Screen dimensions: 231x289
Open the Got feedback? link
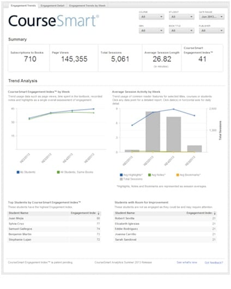point(214,262)
